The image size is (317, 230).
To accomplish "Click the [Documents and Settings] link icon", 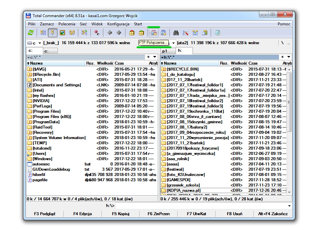I will click(x=30, y=85).
